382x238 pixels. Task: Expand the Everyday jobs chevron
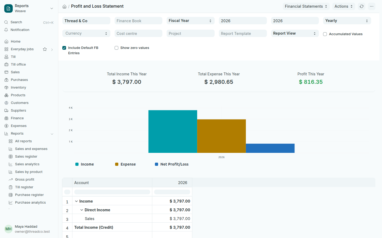[52, 49]
